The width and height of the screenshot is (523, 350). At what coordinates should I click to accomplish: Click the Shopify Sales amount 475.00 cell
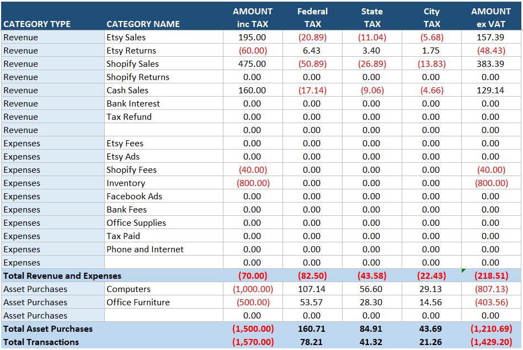pyautogui.click(x=252, y=63)
